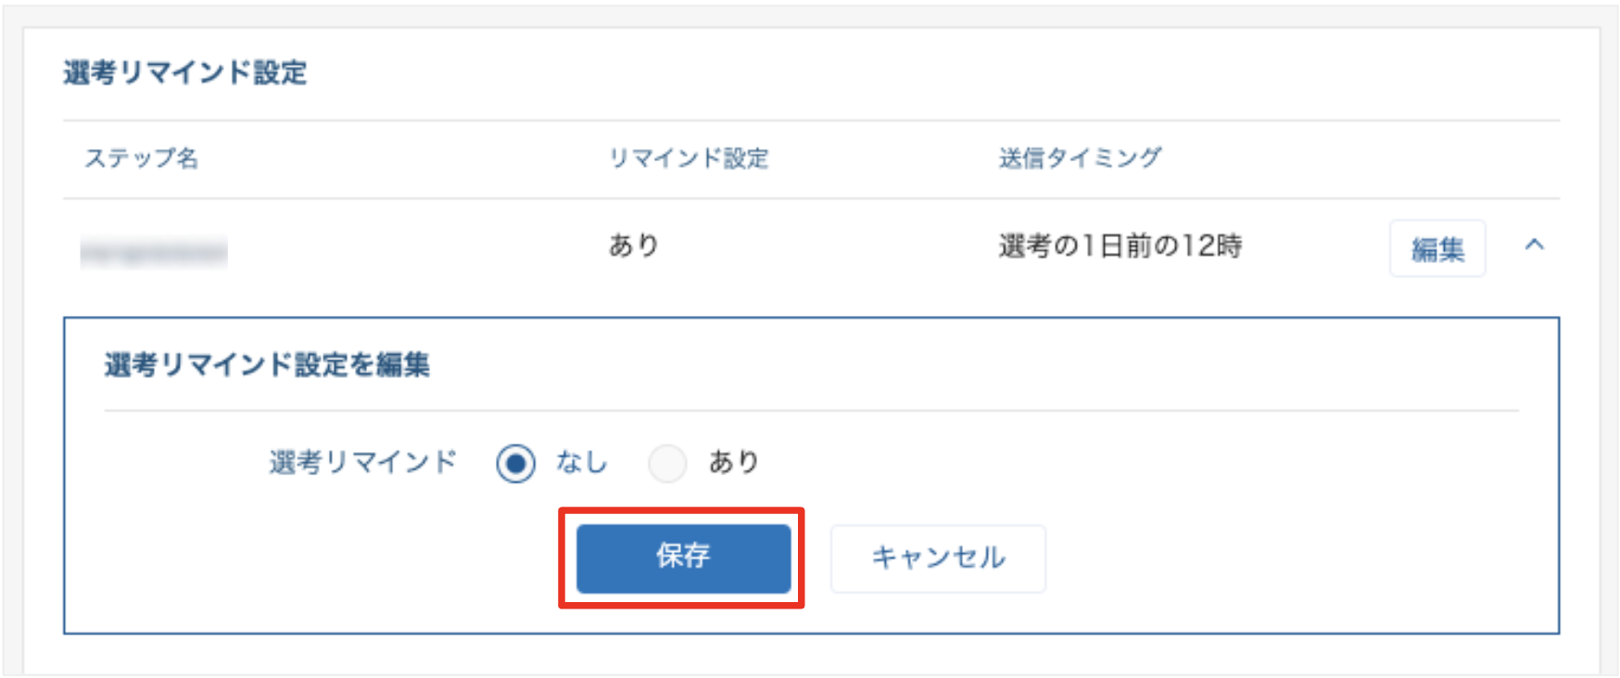1620x678 pixels.
Task: Save the reminder setting changes
Action: point(683,557)
